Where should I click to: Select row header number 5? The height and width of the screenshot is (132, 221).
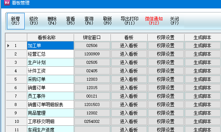(x=16, y=79)
